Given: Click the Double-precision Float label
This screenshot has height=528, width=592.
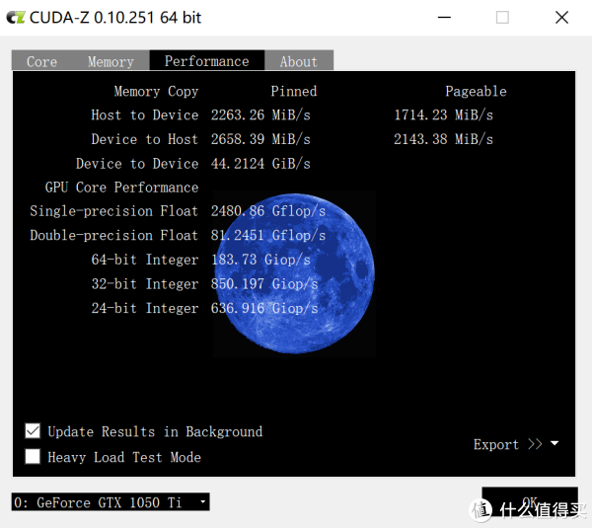Looking at the screenshot, I should click(x=114, y=235).
